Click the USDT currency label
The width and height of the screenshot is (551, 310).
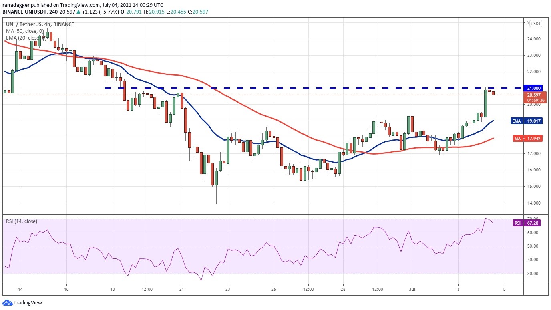point(536,24)
